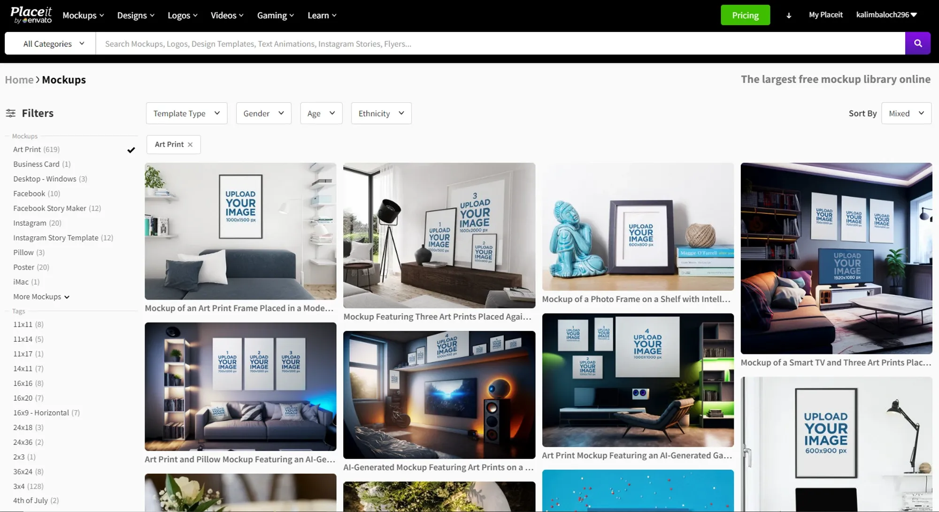This screenshot has height=512, width=939.
Task: Expand the Template Type filter dropdown
Action: pos(186,113)
